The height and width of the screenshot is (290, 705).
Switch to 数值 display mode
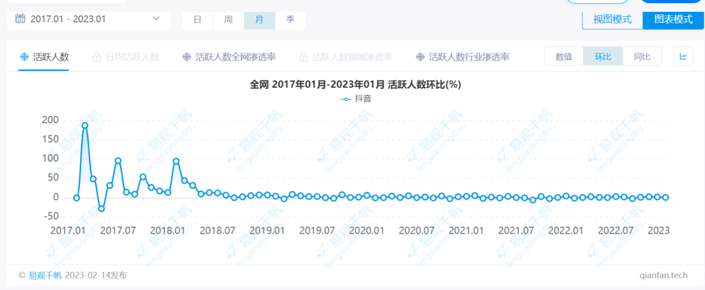point(564,57)
